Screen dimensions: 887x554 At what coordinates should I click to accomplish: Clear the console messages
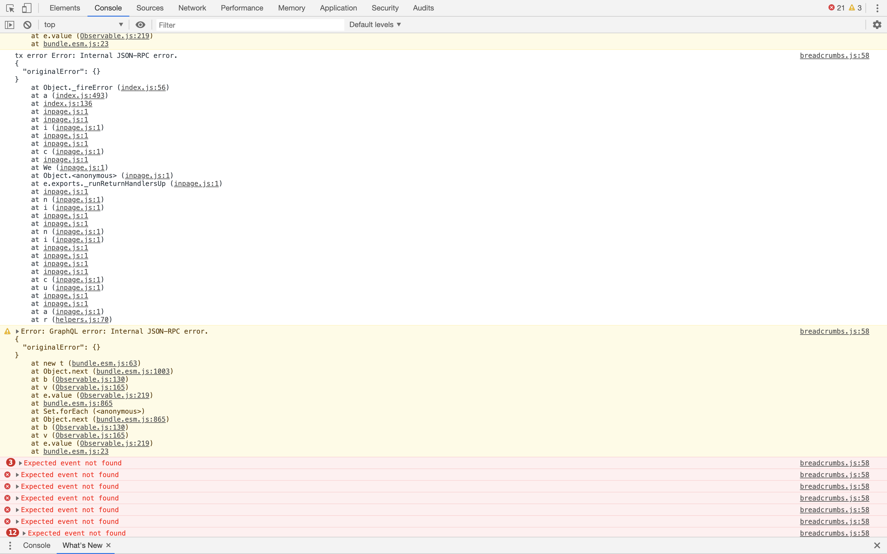click(27, 25)
